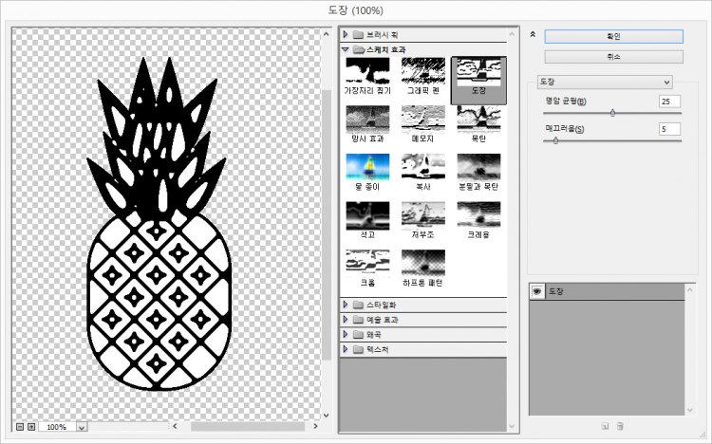The height and width of the screenshot is (444, 712).
Task: Expand the 텍스처 filter category
Action: click(346, 349)
